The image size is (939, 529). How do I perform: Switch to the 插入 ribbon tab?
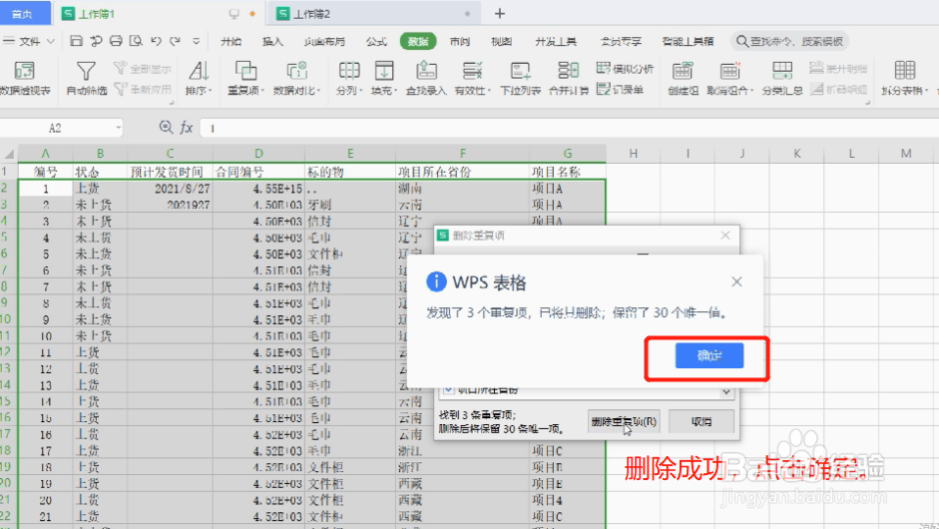pyautogui.click(x=272, y=41)
